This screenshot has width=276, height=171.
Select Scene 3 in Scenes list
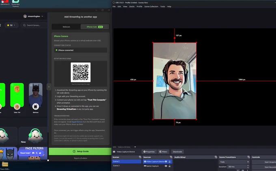[x=127, y=166]
